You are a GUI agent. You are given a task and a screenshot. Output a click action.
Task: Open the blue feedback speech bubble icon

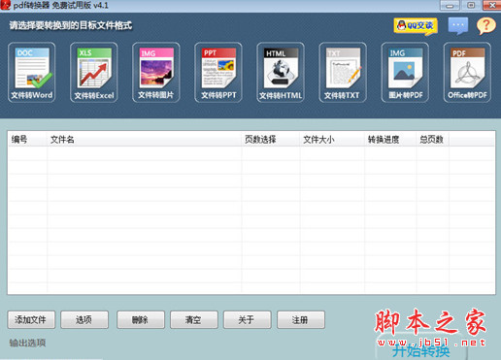pyautogui.click(x=458, y=26)
